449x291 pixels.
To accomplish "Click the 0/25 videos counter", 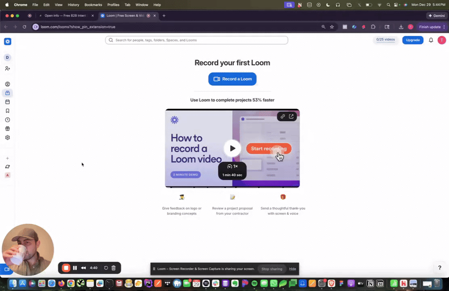I will point(385,40).
